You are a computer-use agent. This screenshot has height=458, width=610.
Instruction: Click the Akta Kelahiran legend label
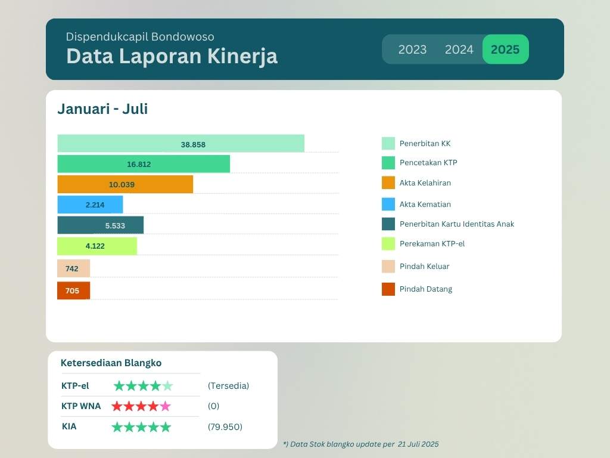coord(425,182)
